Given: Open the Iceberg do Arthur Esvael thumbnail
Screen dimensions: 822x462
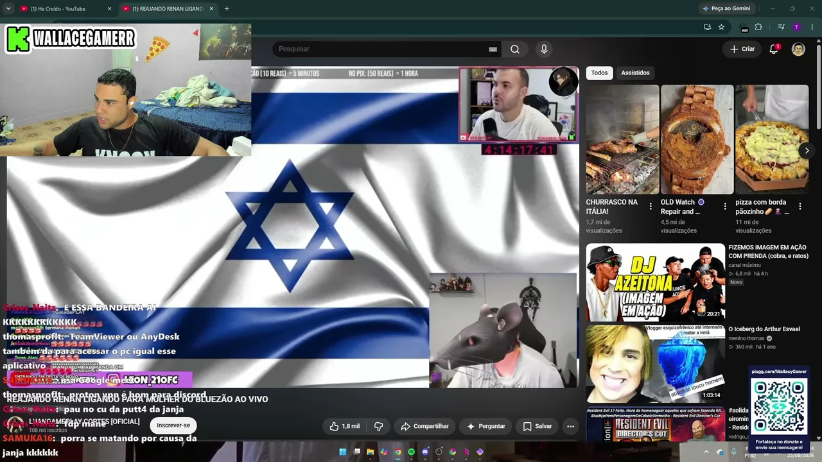Looking at the screenshot, I should (x=655, y=363).
